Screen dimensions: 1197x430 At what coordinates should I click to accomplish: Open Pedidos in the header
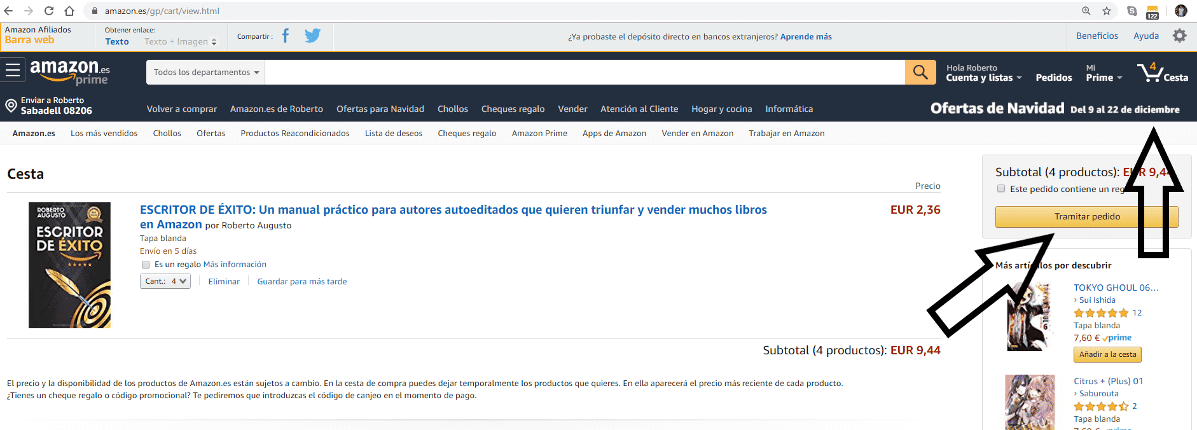coord(1054,78)
